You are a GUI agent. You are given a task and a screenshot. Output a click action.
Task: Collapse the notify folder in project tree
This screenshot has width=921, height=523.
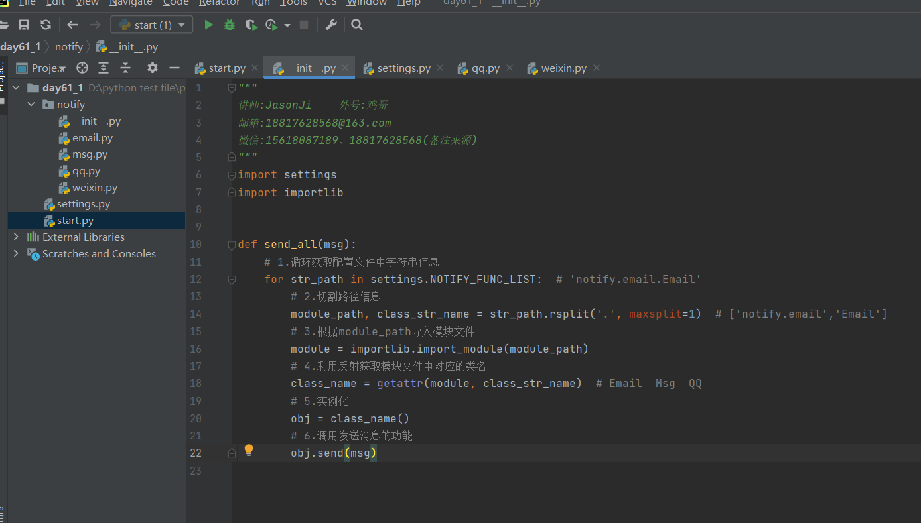click(x=31, y=105)
